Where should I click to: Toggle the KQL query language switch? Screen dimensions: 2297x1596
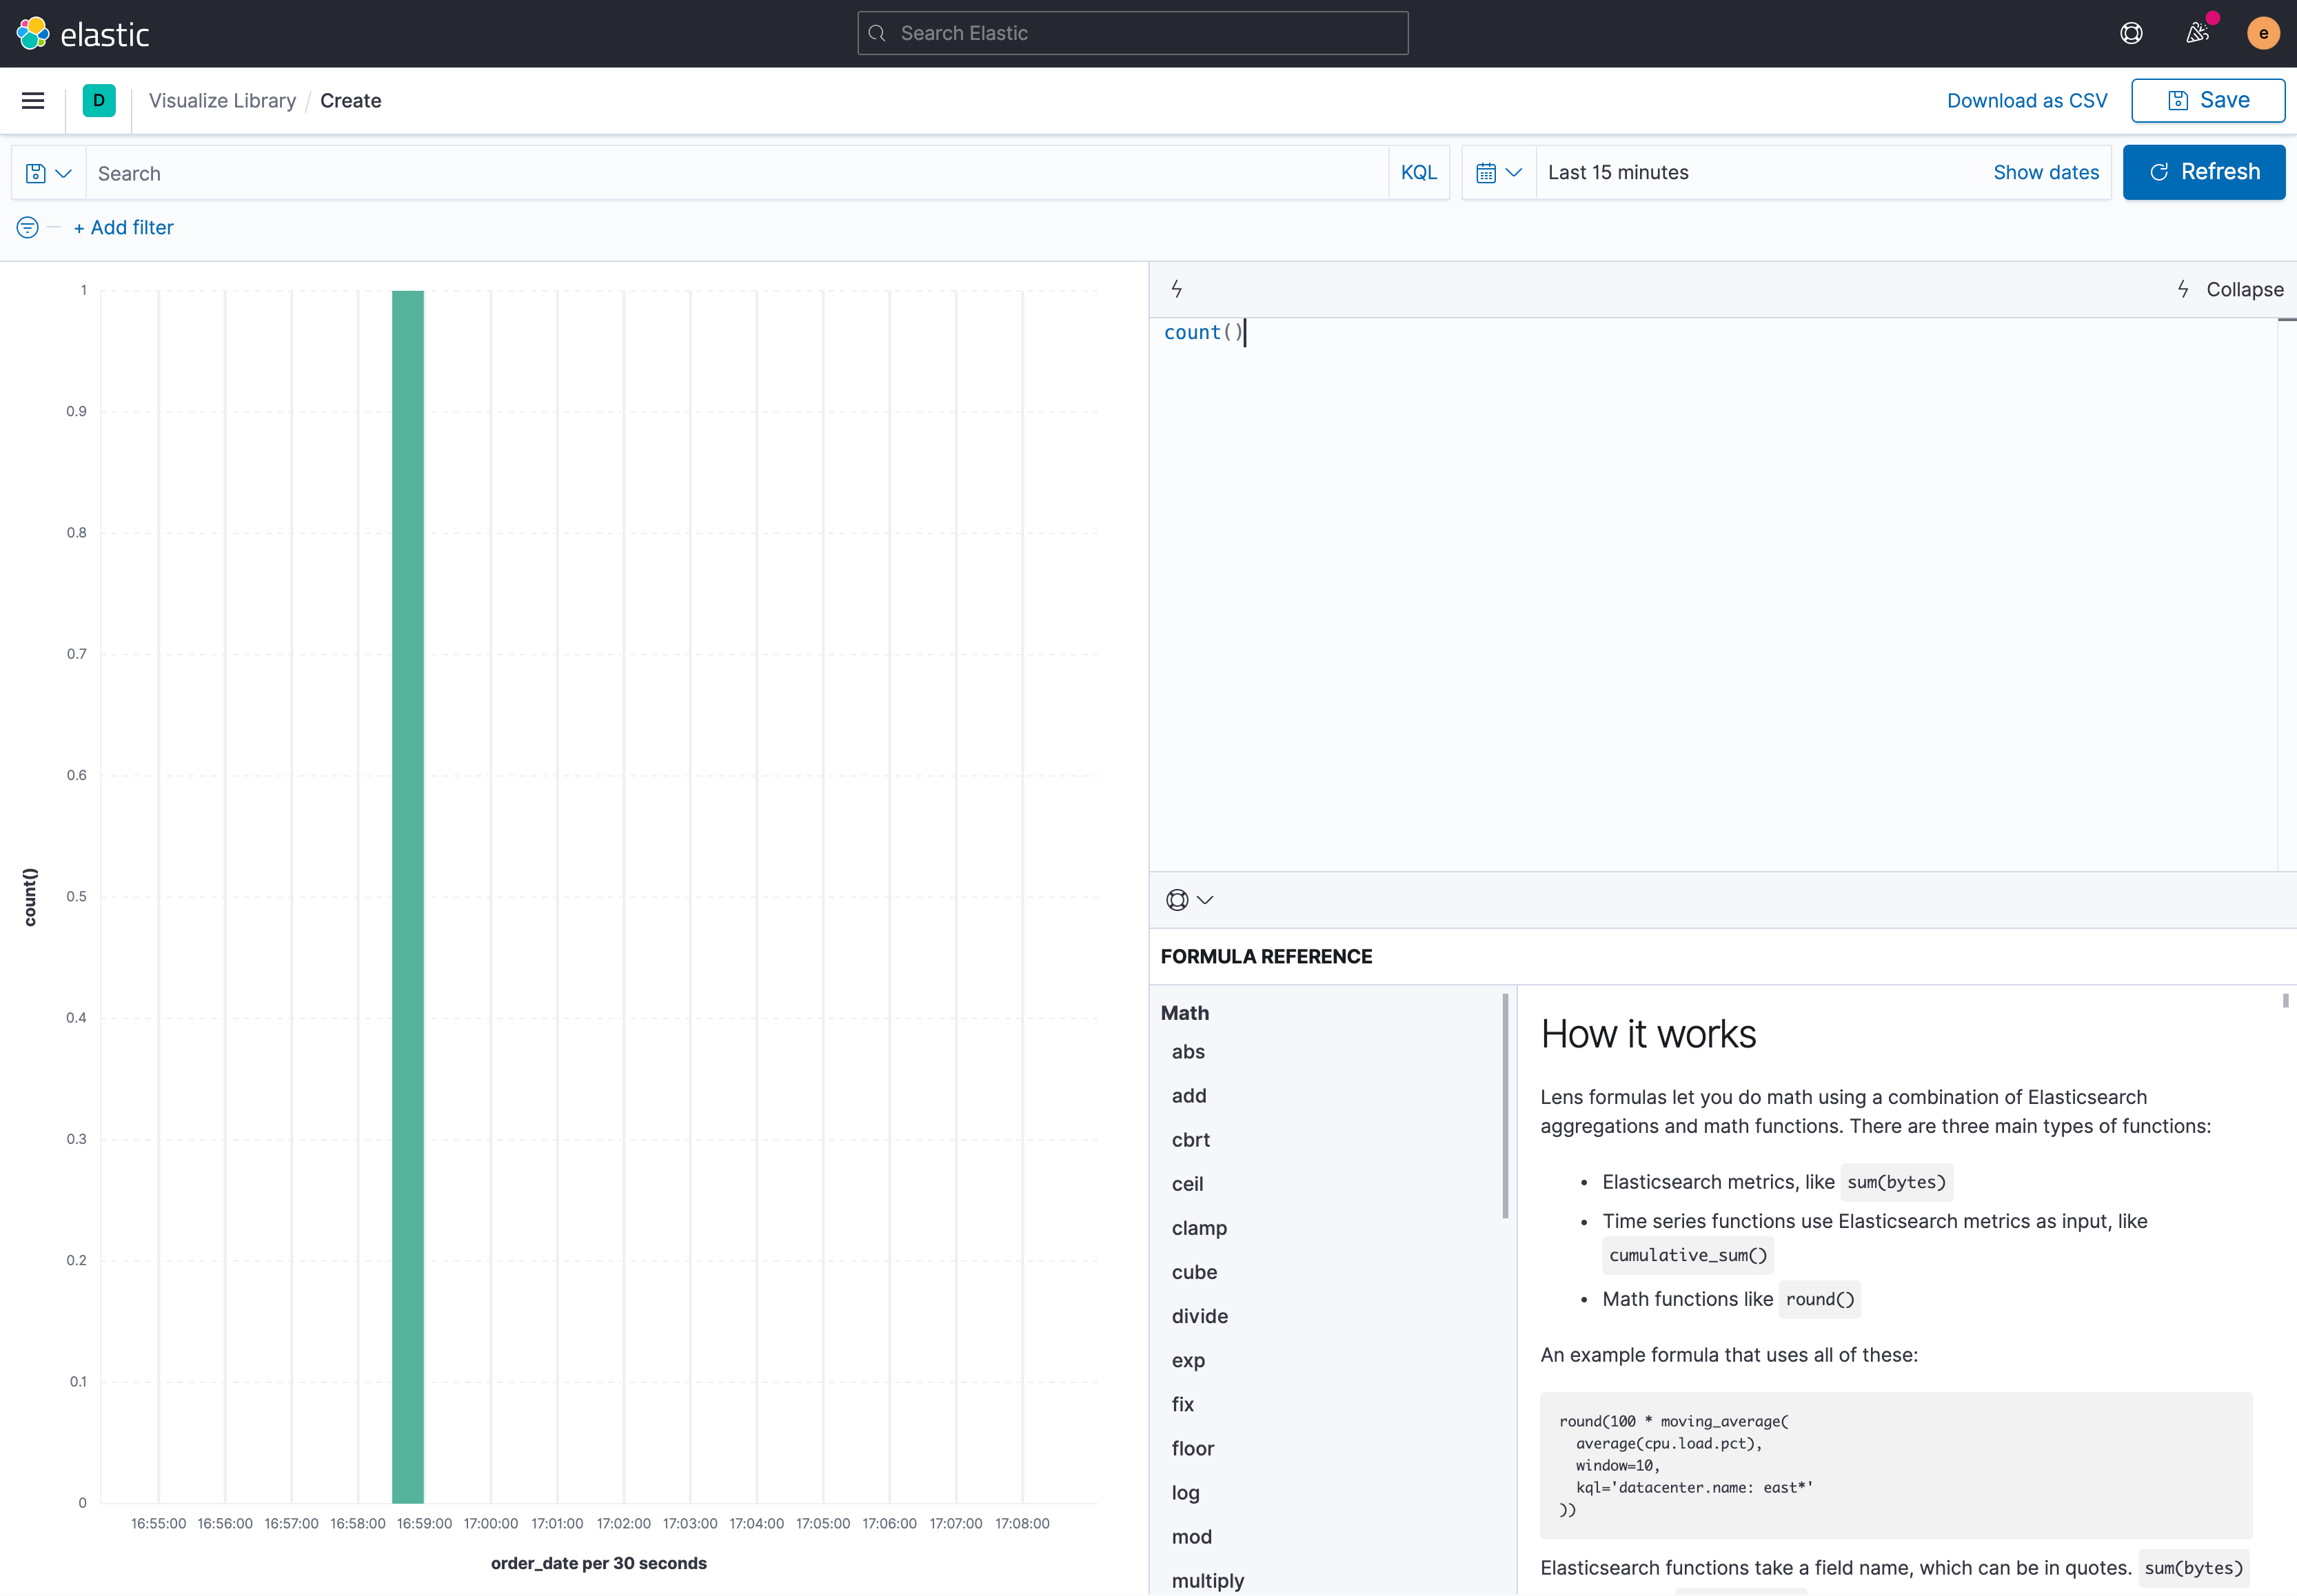(1417, 172)
